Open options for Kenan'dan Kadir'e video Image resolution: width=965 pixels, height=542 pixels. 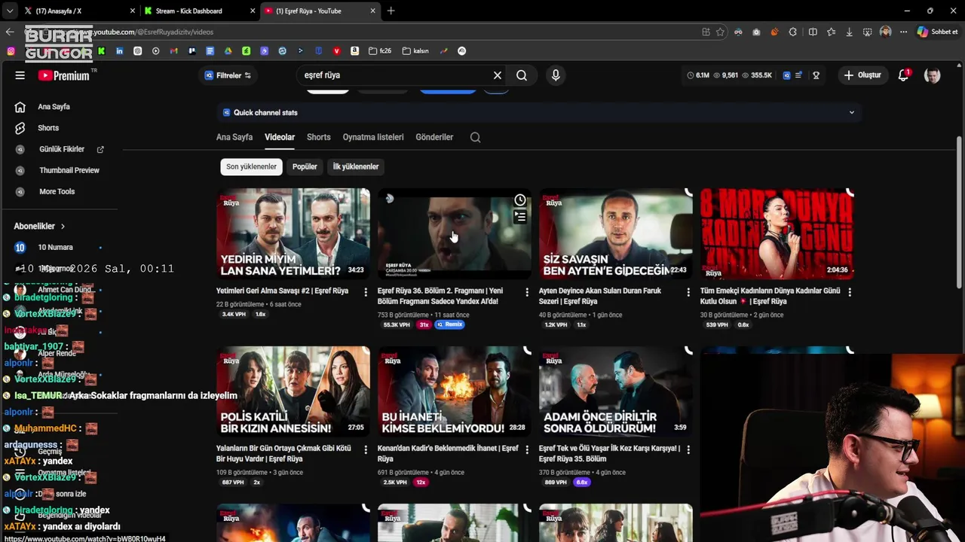pyautogui.click(x=527, y=449)
